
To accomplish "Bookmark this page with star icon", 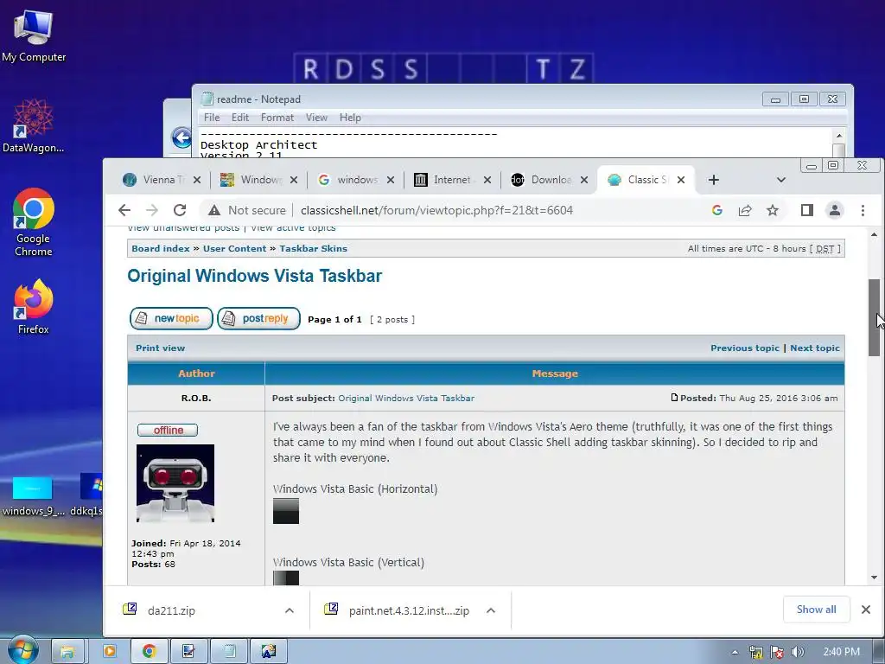I will 772,210.
